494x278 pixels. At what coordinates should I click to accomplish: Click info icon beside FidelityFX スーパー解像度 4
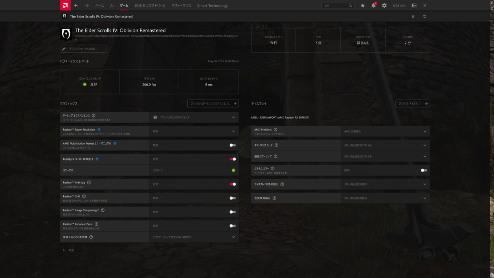pos(97,159)
